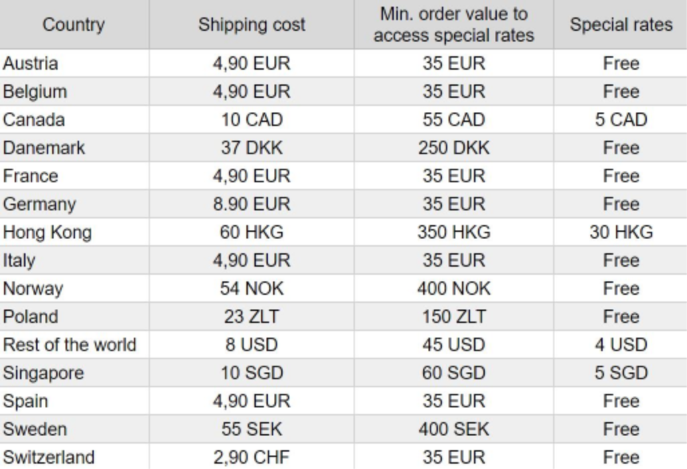The height and width of the screenshot is (469, 687).
Task: Select Danemark's 37 DKK shipping cost
Action: pos(252,148)
